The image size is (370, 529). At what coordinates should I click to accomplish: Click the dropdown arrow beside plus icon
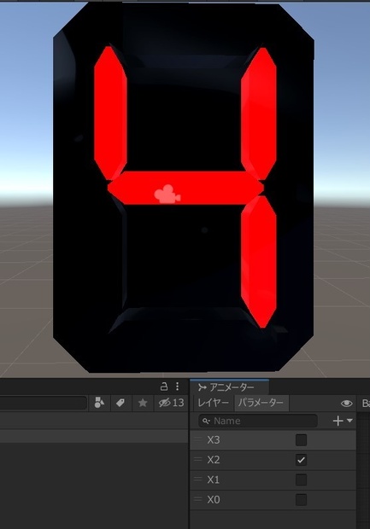click(x=349, y=421)
